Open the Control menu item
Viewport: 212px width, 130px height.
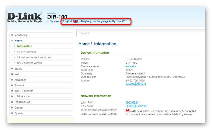click(41, 108)
